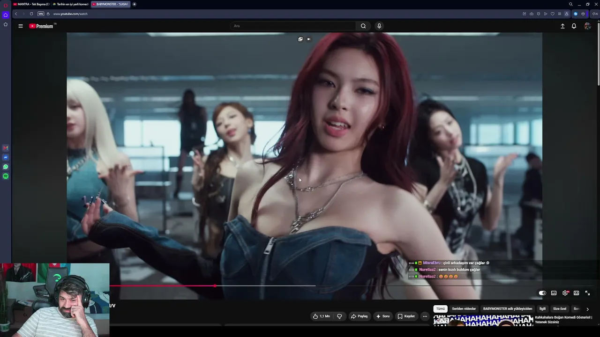
Task: Add page to bookmarks with heart icon
Action: (x=552, y=14)
